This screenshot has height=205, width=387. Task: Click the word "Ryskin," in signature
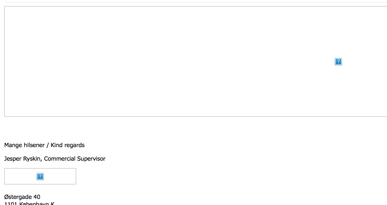pyautogui.click(x=32, y=159)
